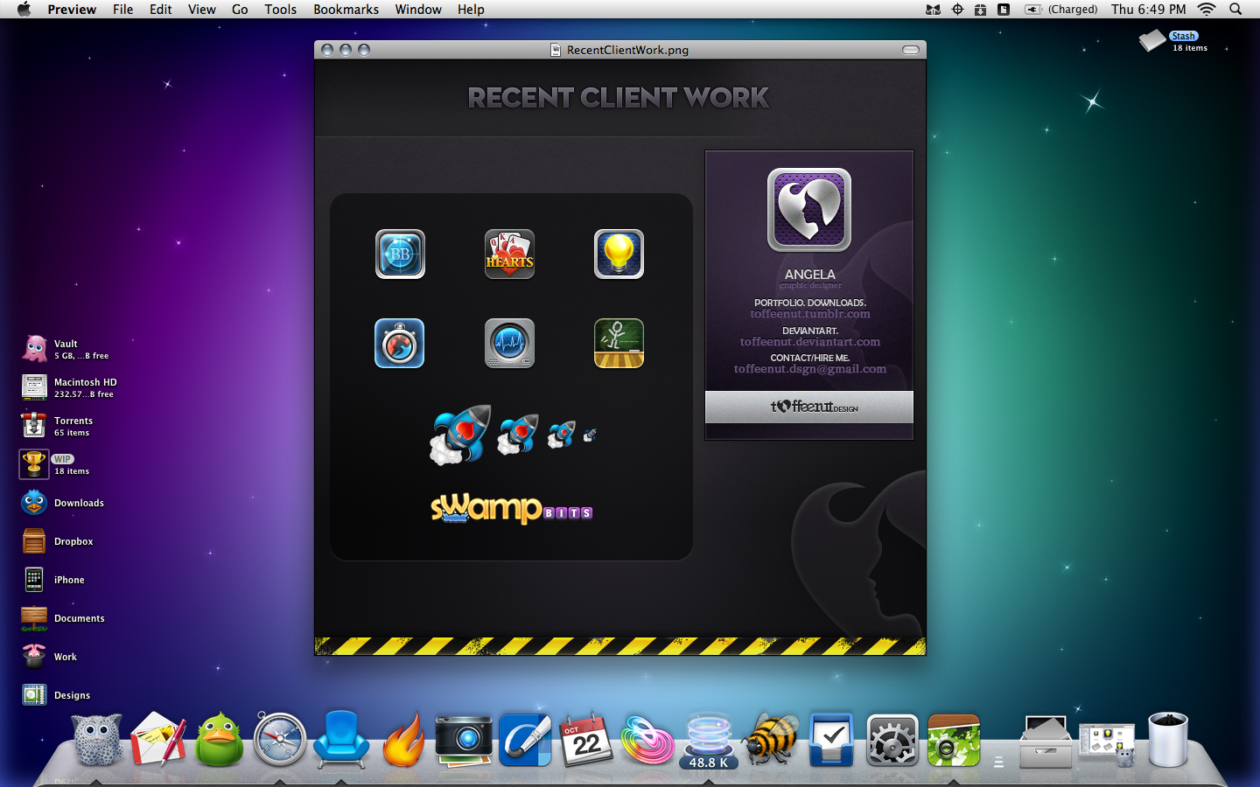Click the RecentClientWork.png title document icon

(556, 50)
